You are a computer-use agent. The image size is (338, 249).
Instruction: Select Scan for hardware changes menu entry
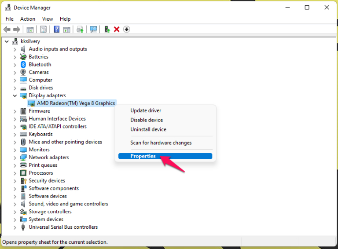(161, 143)
